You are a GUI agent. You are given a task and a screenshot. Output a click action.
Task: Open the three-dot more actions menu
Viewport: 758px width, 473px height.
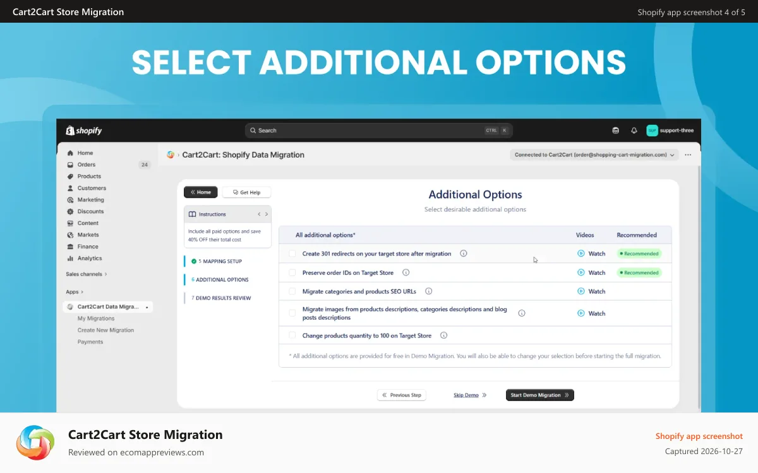pyautogui.click(x=688, y=155)
